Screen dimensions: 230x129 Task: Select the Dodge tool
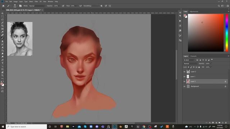(x=3, y=57)
